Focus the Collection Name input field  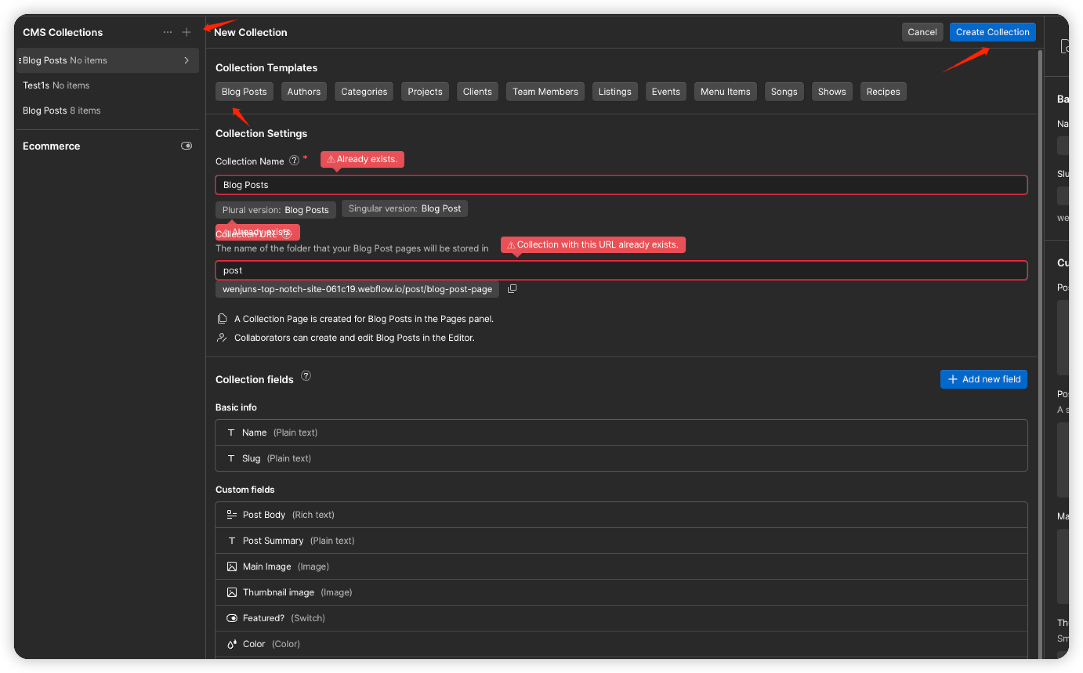(x=621, y=185)
